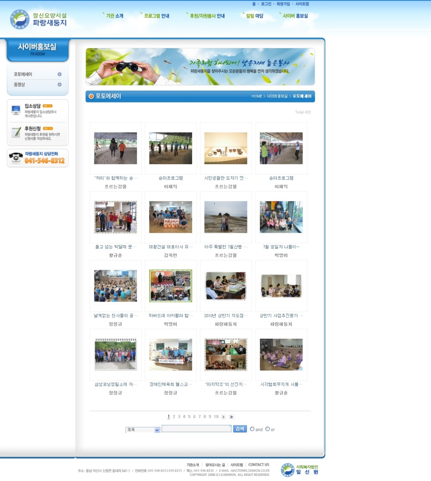
Task: Open the 기관 소개 top menu
Action: (x=113, y=16)
